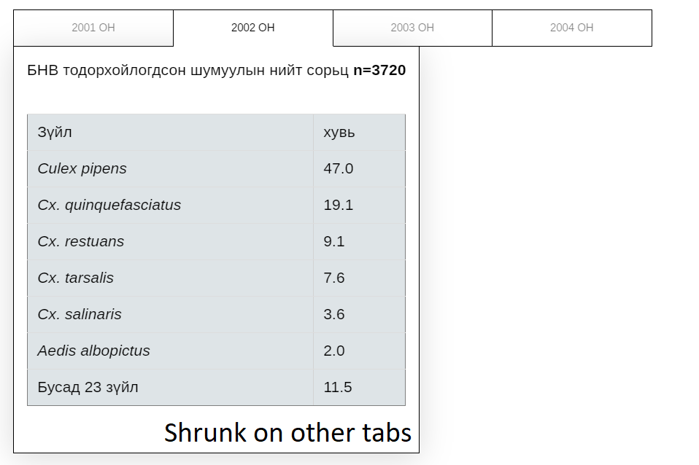
Task: Select the Cx. salinaris species cell
Action: (x=80, y=314)
